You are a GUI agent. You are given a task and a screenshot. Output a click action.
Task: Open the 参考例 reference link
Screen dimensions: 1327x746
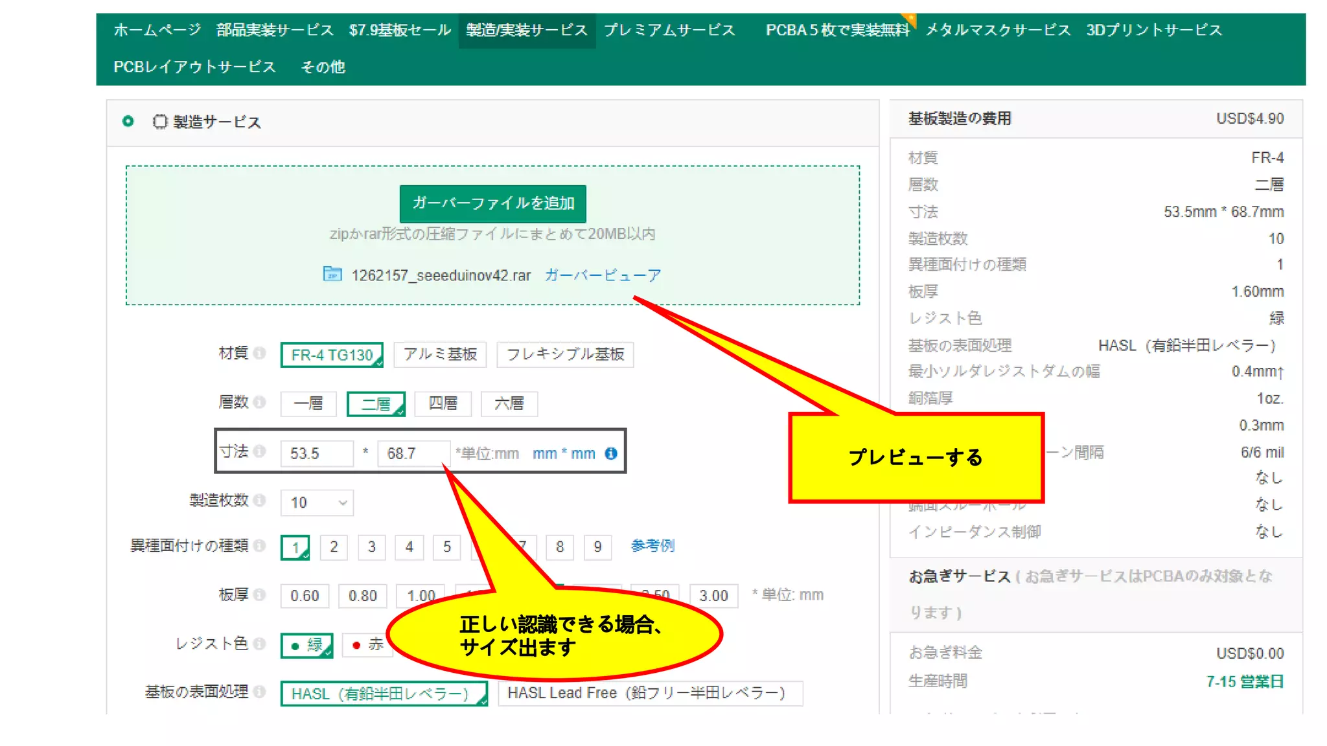pyautogui.click(x=652, y=546)
